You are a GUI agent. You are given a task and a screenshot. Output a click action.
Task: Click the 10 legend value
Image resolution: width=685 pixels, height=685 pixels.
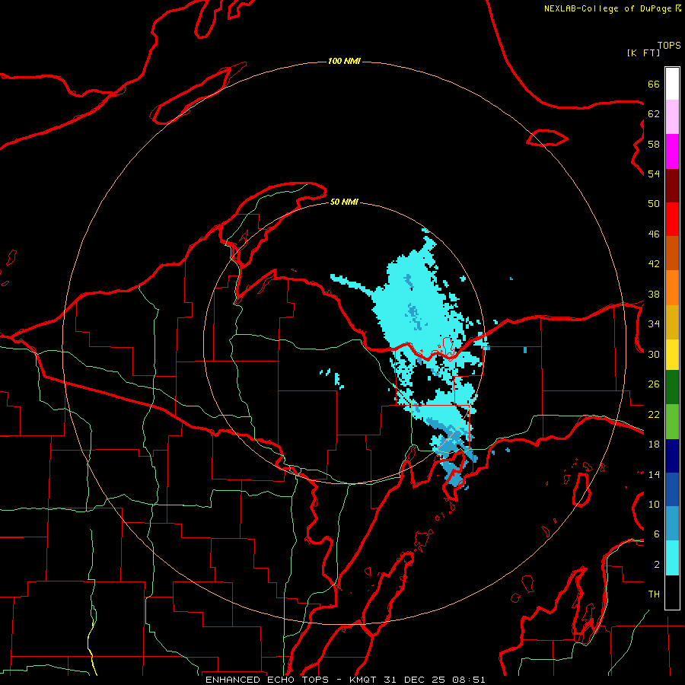(x=654, y=504)
